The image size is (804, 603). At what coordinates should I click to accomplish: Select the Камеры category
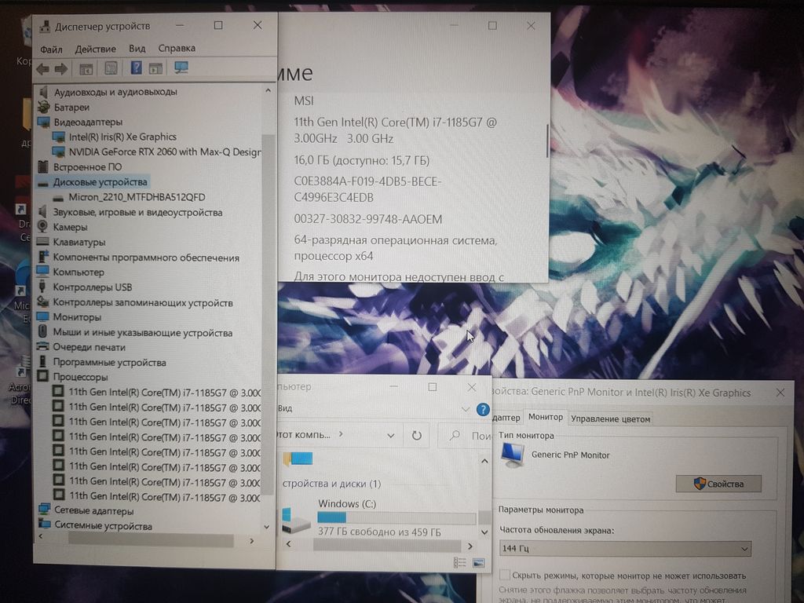tap(70, 227)
